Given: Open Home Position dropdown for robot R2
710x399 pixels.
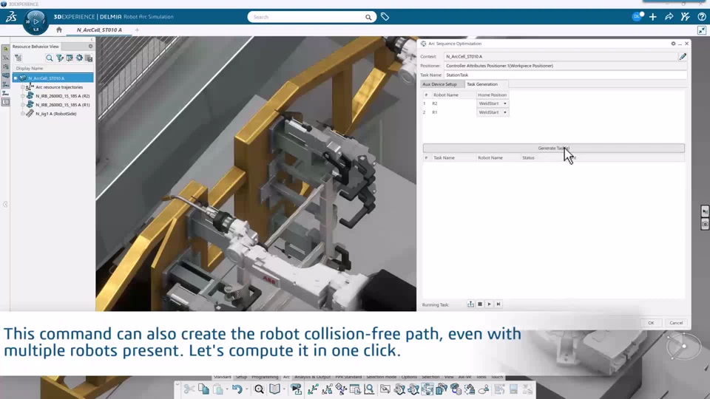Looking at the screenshot, I should (x=493, y=103).
